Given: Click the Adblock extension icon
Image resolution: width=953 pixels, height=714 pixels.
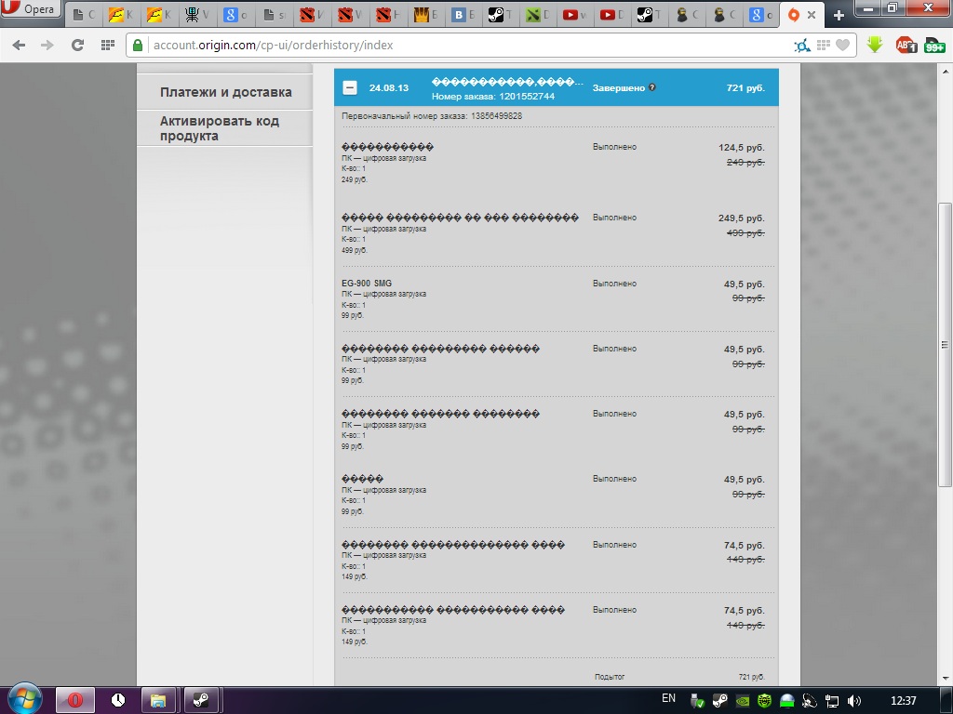Looking at the screenshot, I should pyautogui.click(x=906, y=45).
